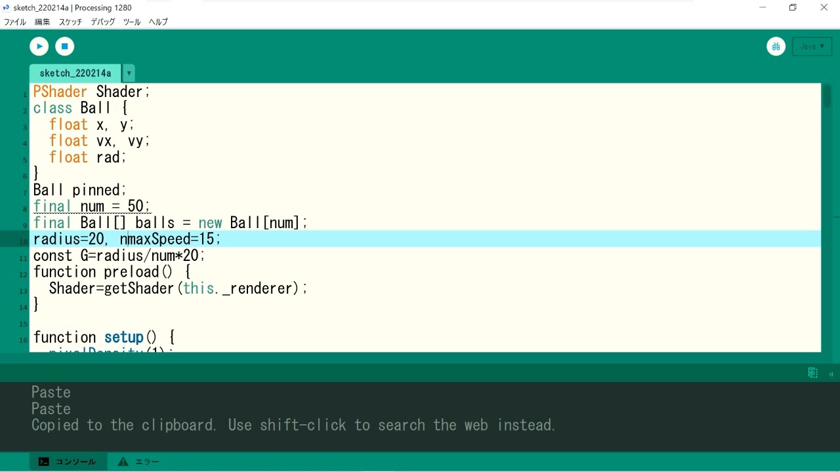The width and height of the screenshot is (840, 472).
Task: Collapse the console with the small triangle
Action: point(831,374)
